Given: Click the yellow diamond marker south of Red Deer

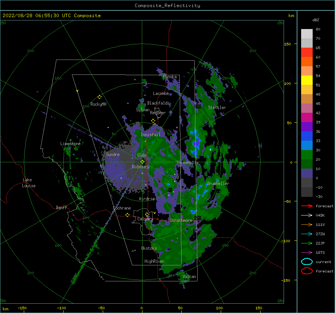Looking at the screenshot, I should point(153,121).
